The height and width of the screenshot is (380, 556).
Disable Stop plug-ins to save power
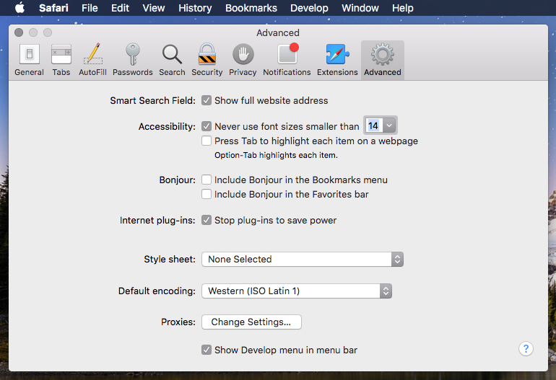coord(207,220)
